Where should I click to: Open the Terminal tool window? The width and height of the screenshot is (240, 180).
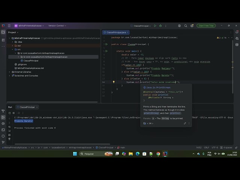(3, 130)
